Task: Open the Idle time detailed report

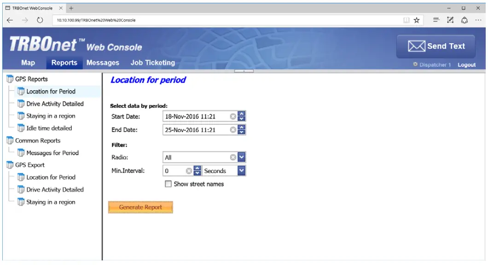Action: [49, 128]
